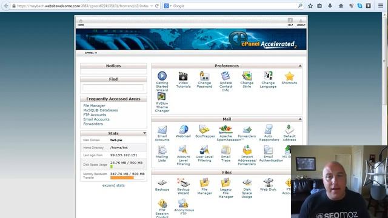Click the Skype toolbar icon

pyautogui.click(x=360, y=5)
